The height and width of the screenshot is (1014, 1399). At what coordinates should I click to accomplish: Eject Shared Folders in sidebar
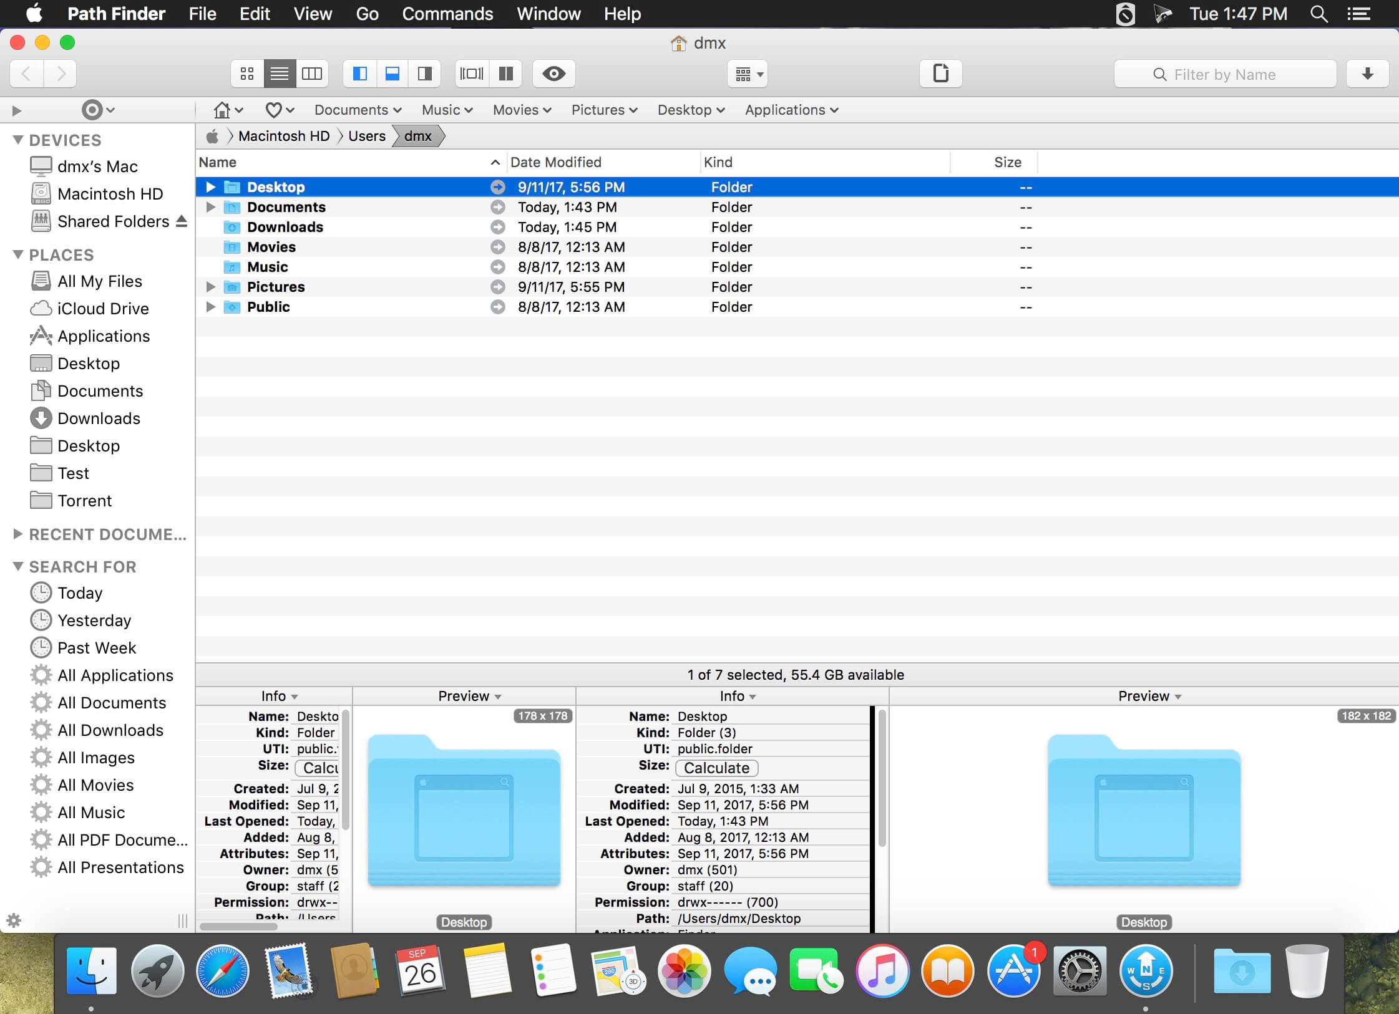click(x=182, y=221)
